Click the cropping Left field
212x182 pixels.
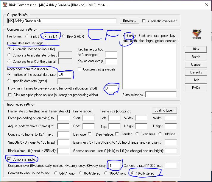[115, 118]
